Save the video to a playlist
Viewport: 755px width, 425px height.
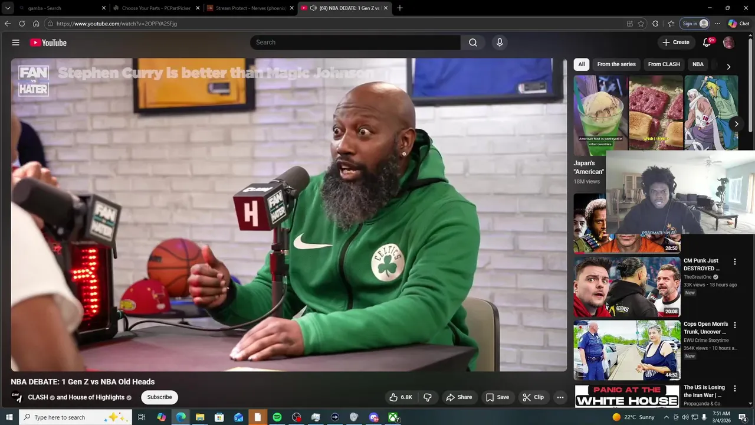497,397
